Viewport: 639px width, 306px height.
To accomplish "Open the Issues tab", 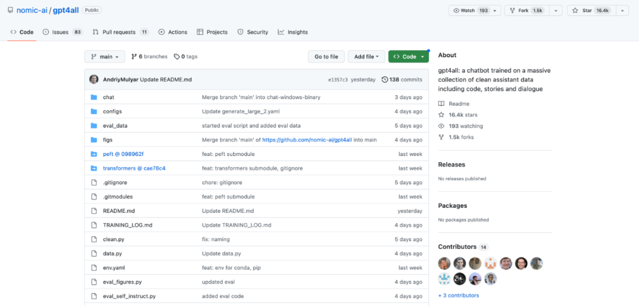I will point(63,32).
